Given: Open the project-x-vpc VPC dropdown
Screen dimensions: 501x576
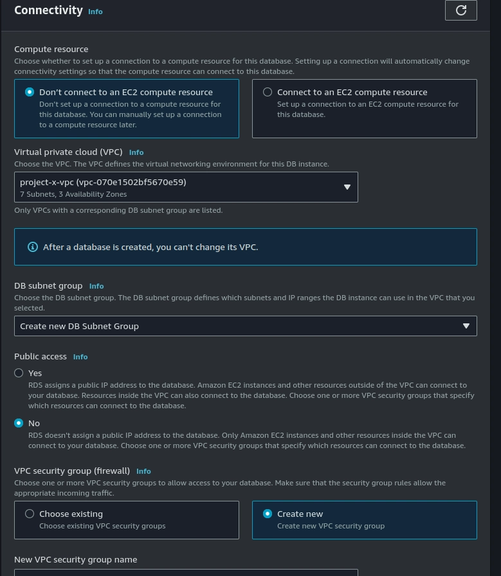Looking at the screenshot, I should click(x=186, y=187).
